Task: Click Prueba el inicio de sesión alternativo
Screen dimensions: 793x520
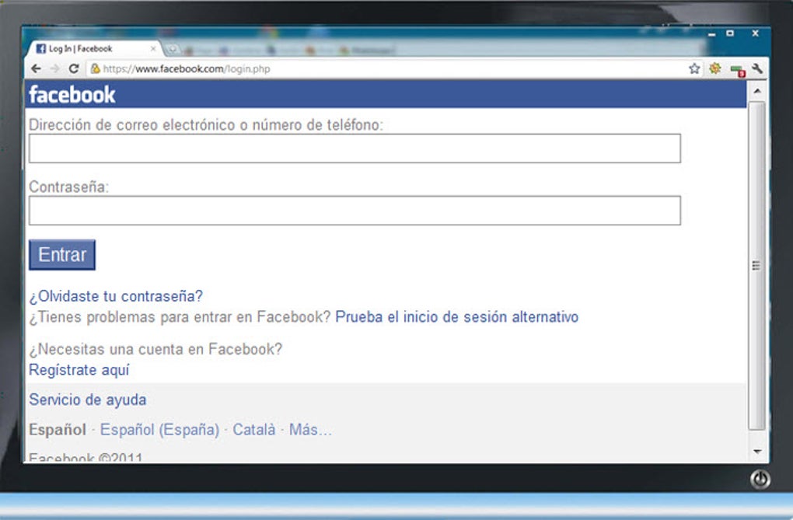Action: tap(456, 317)
